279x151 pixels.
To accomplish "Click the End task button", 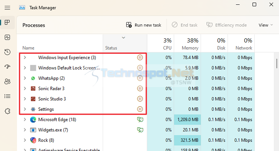I will (x=185, y=25).
